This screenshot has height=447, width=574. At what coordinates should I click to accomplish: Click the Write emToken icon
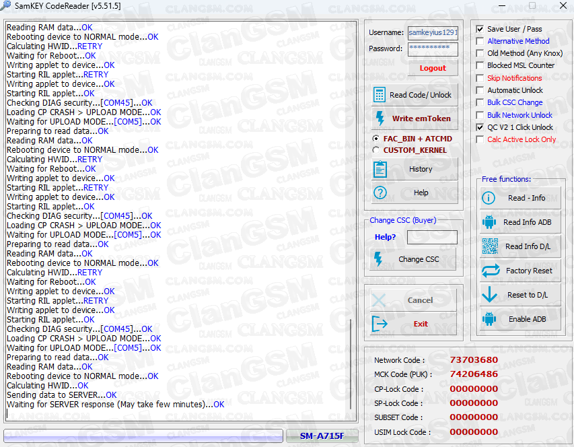(x=380, y=118)
